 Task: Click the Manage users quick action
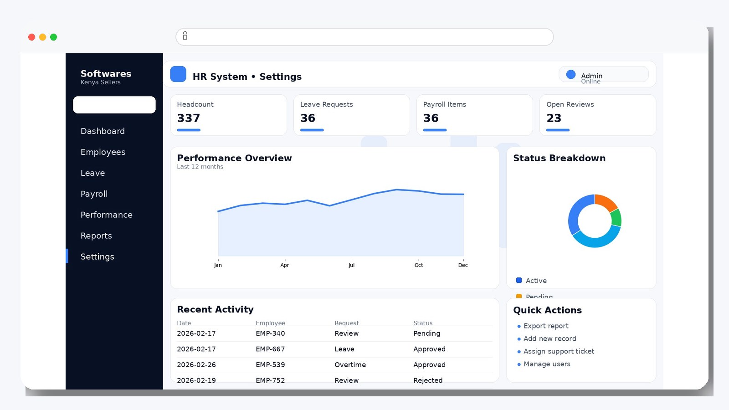(547, 364)
